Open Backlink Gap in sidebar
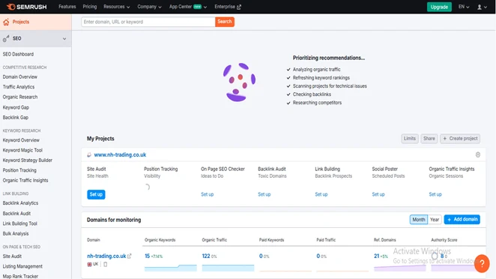Viewport: 496px width, 279px height. click(x=16, y=118)
